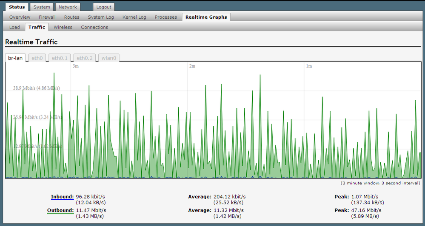
Task: Click the 1m time marker
Action: coord(309,66)
